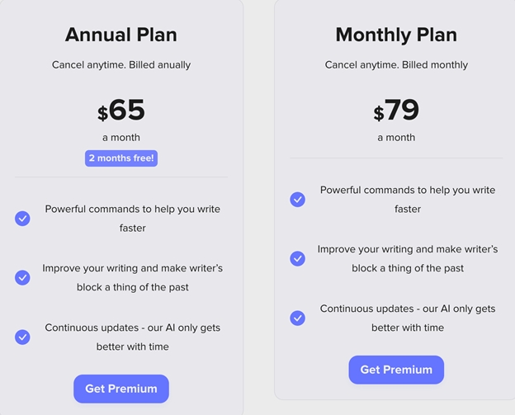Click Get Premium under Annual Plan

[x=121, y=389]
